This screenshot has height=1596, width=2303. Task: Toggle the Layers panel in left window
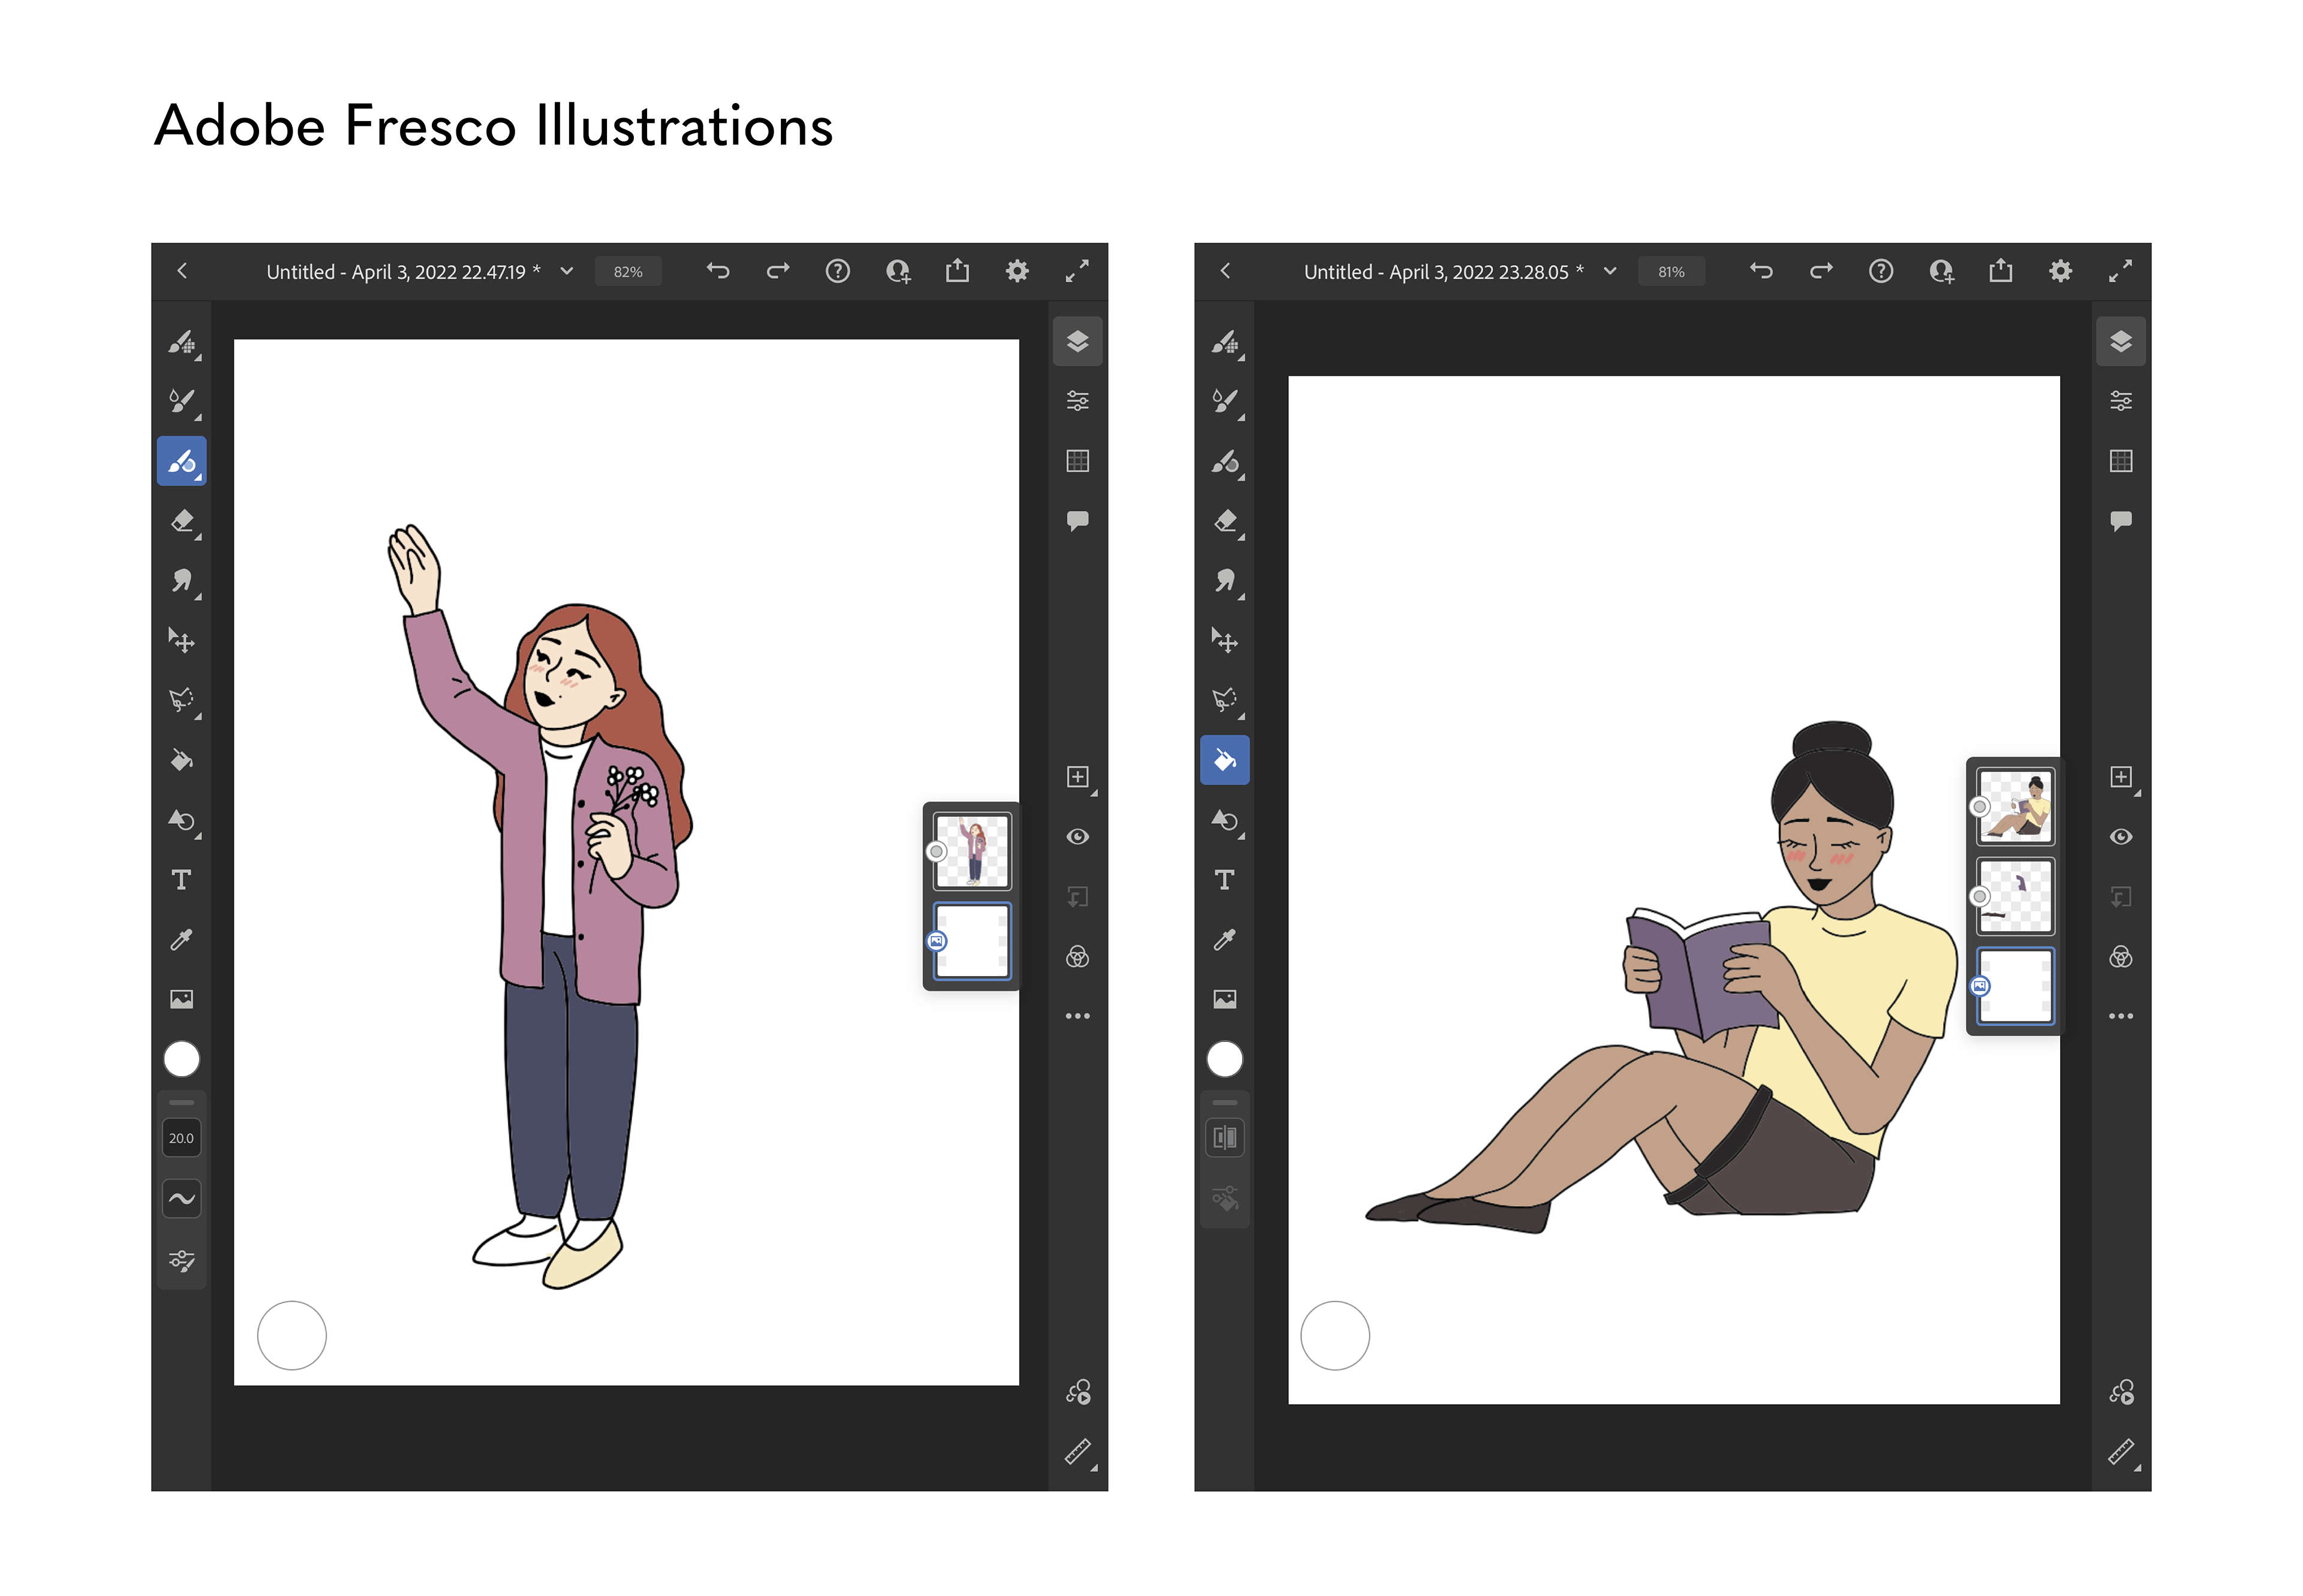pyautogui.click(x=1078, y=342)
